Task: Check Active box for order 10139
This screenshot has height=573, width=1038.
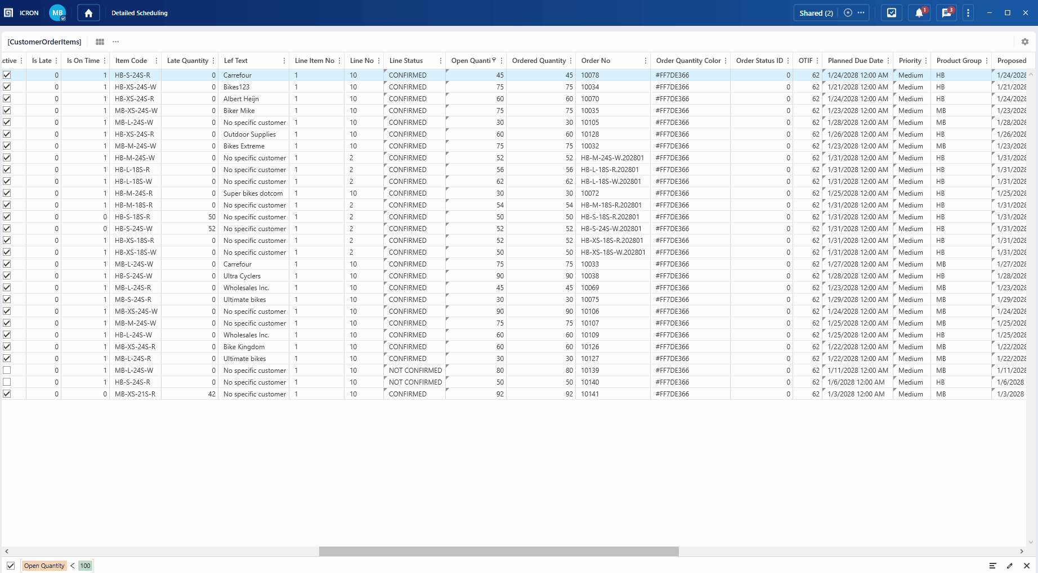Action: [x=7, y=370]
